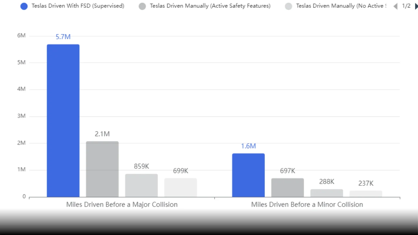Click the 1.6M data label

click(249, 146)
